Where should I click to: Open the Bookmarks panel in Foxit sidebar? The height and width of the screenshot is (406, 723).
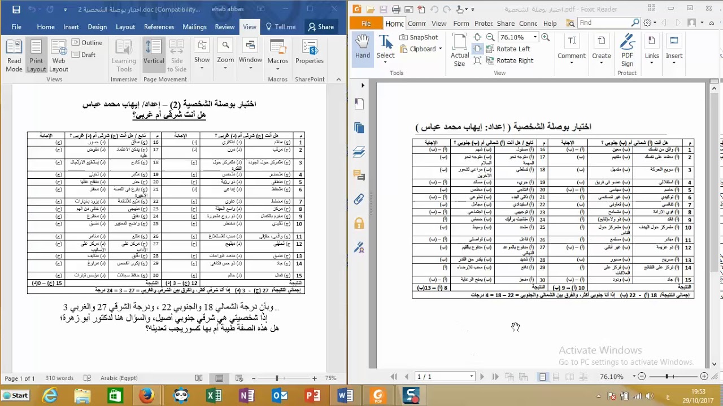[x=359, y=104]
